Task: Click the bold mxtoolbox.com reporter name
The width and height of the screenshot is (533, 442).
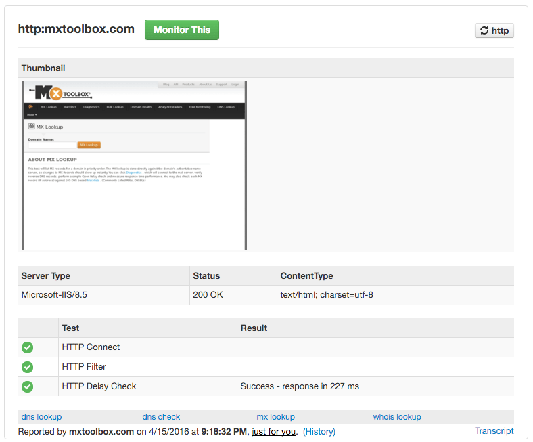Action: [101, 431]
